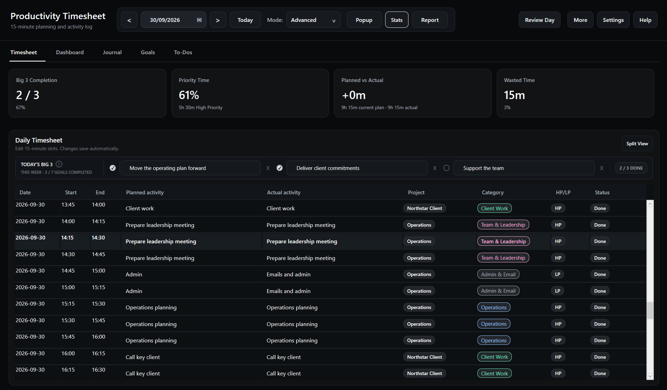Go to the previous day arrow

[x=129, y=20]
